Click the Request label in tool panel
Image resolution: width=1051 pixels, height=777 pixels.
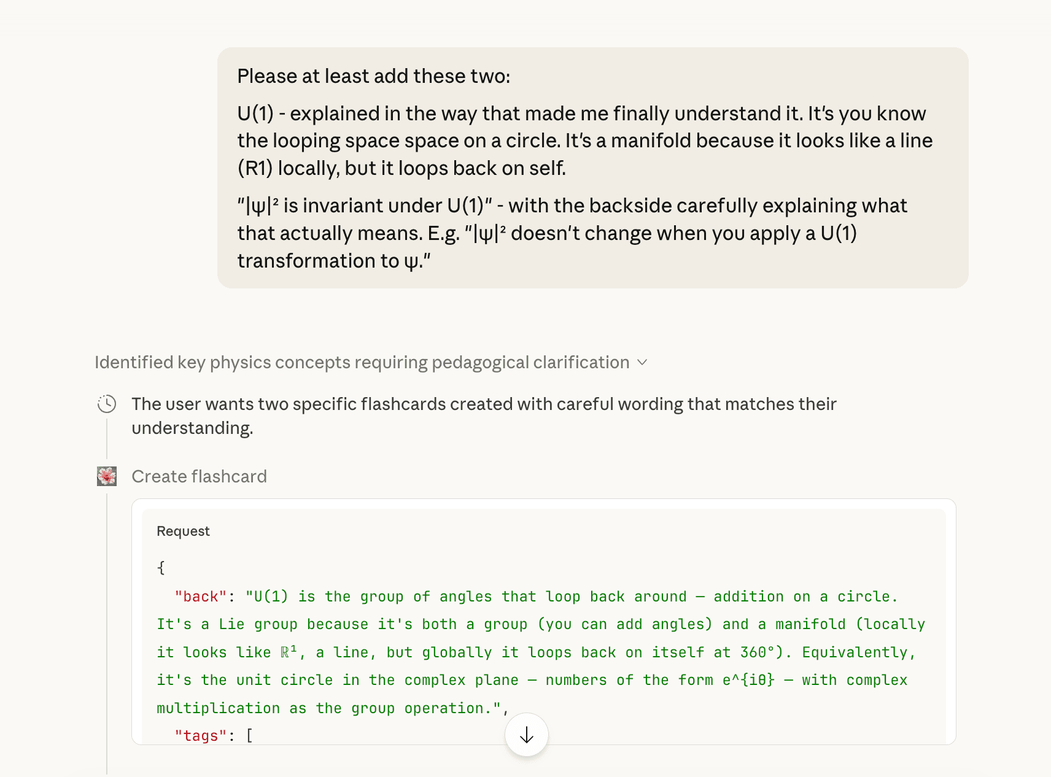(183, 531)
